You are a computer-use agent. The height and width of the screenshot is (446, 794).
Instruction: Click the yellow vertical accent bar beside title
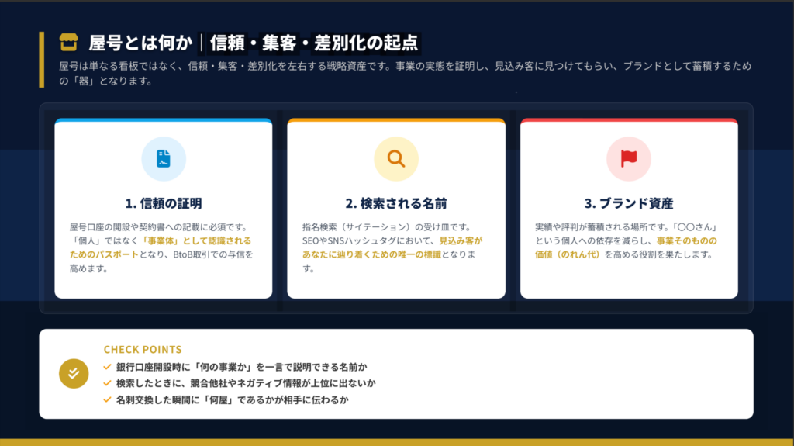click(42, 59)
